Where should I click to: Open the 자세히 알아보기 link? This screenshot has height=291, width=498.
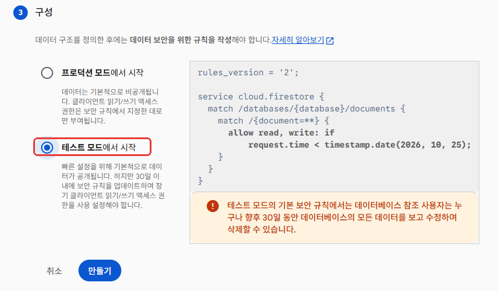[298, 40]
